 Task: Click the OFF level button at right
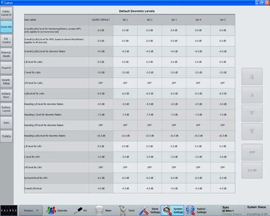click(x=252, y=152)
